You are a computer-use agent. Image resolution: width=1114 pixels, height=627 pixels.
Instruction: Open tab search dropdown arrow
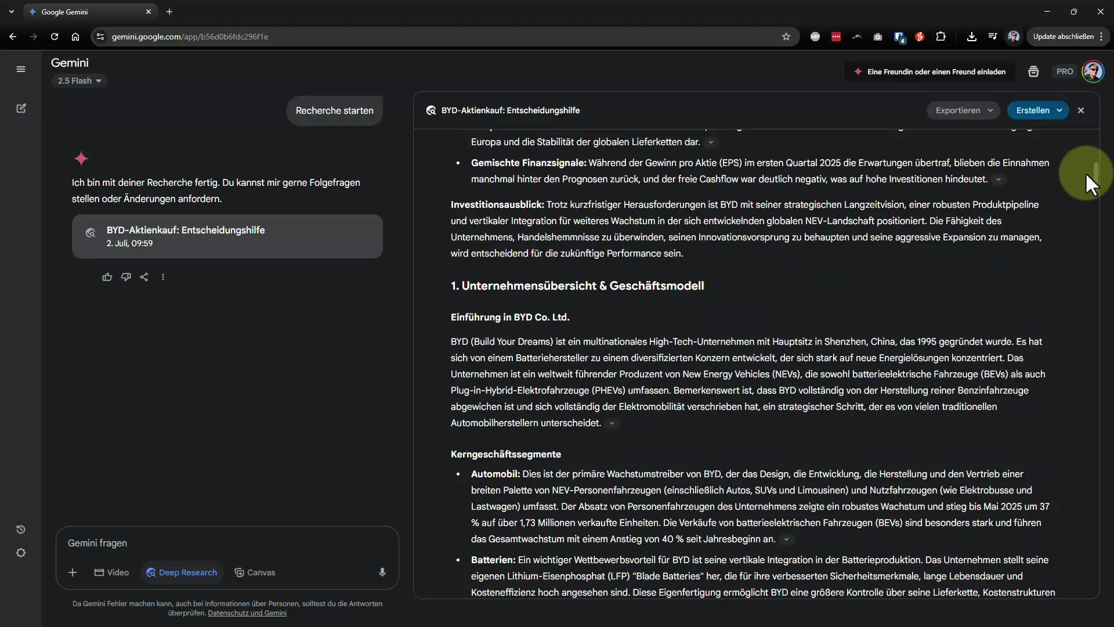click(12, 12)
